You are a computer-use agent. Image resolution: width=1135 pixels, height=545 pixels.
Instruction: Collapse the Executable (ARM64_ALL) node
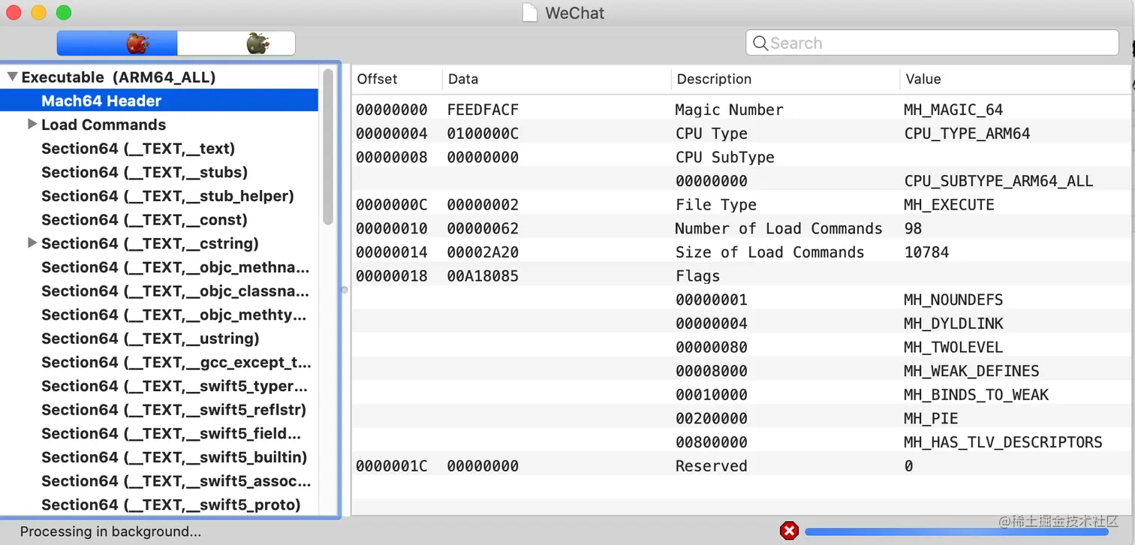[12, 77]
